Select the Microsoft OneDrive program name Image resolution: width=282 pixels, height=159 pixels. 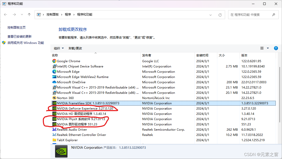click(71, 82)
